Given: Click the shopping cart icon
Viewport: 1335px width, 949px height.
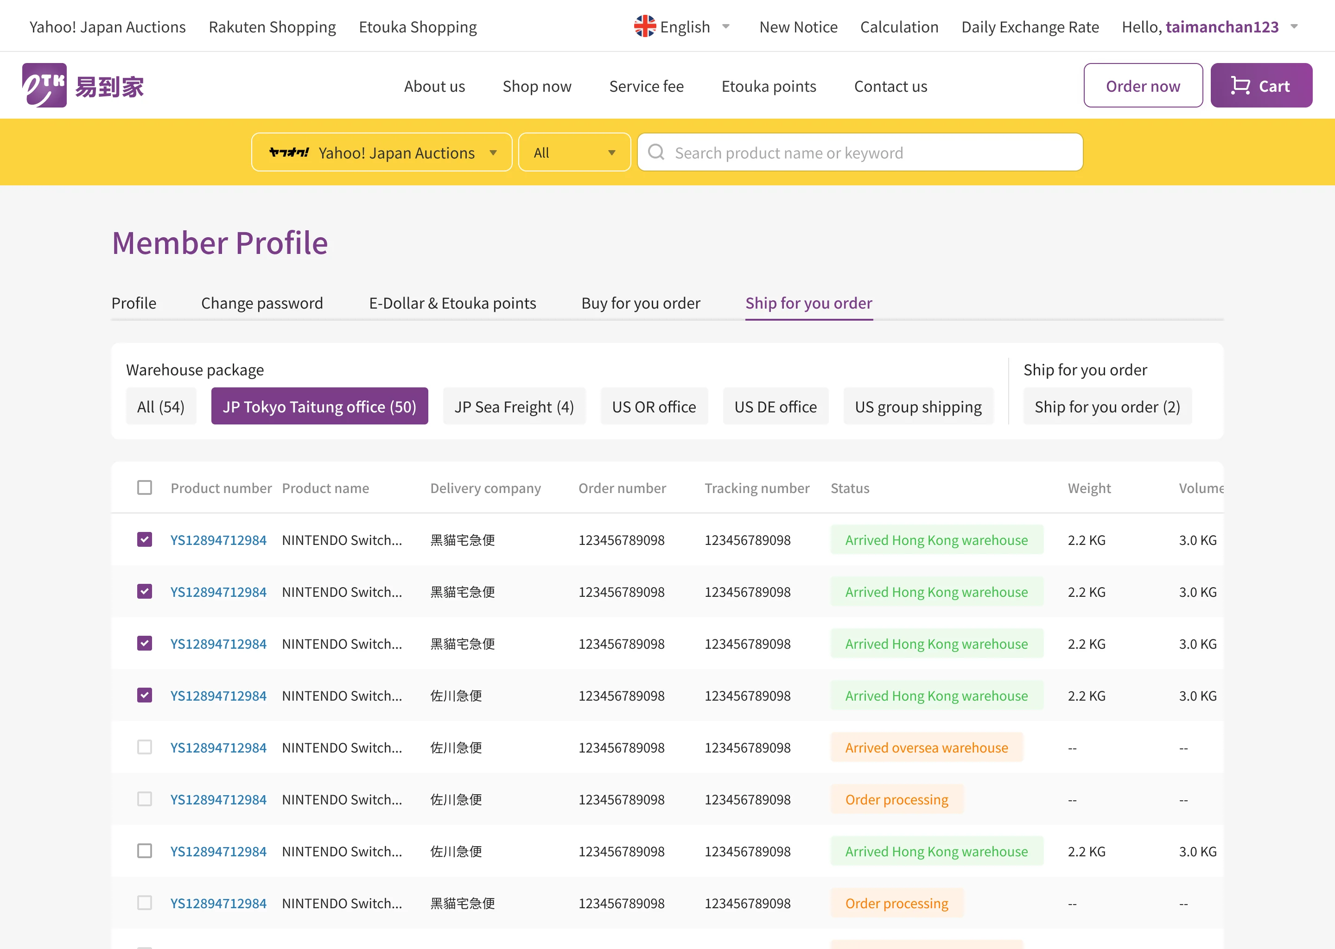Looking at the screenshot, I should 1240,86.
